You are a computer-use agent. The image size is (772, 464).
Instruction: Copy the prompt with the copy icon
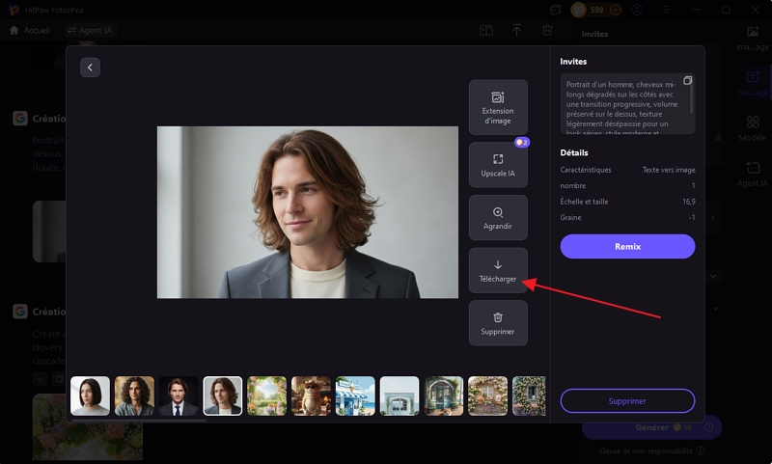click(687, 80)
